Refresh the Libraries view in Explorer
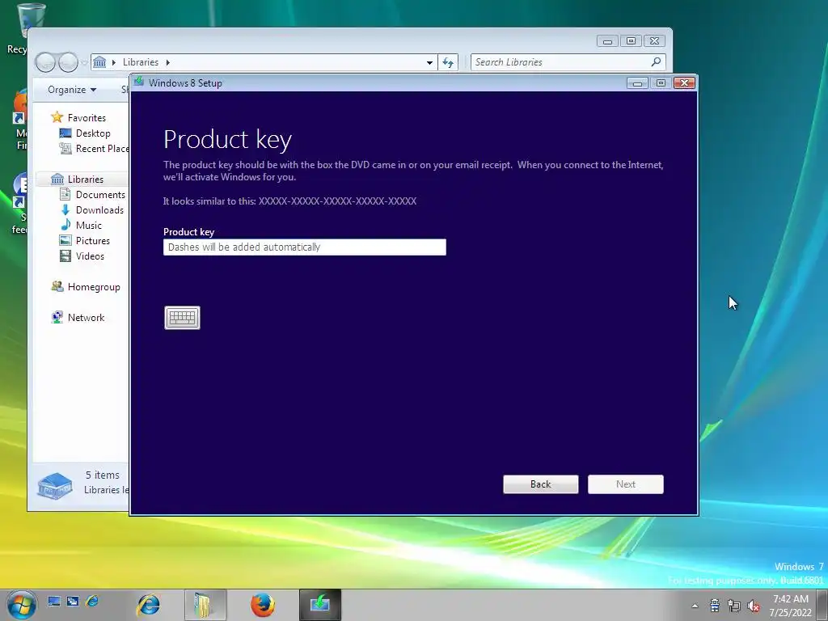The image size is (828, 621). click(x=448, y=62)
